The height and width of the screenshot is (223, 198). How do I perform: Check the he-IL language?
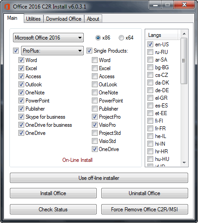[x=150, y=136]
